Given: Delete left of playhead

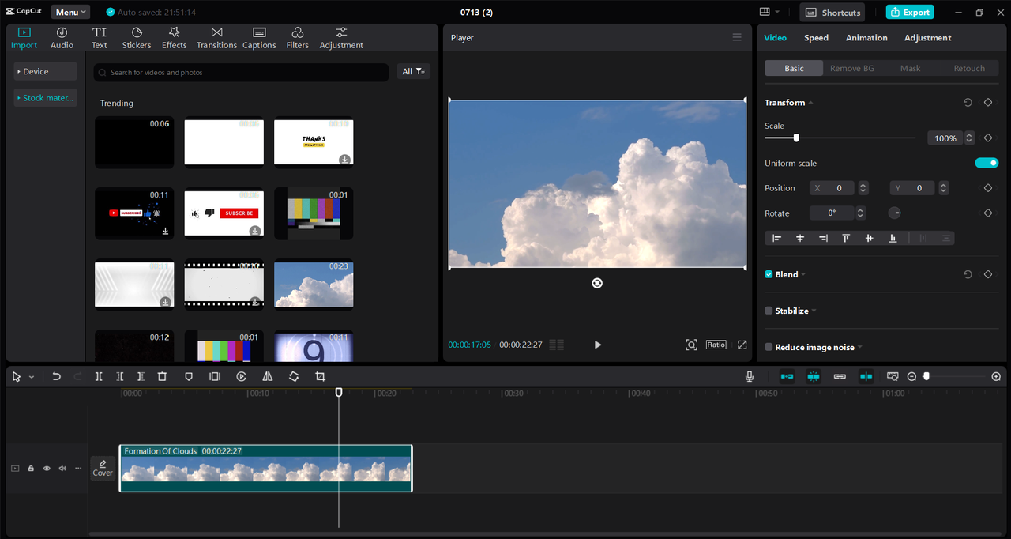Looking at the screenshot, I should coord(120,377).
